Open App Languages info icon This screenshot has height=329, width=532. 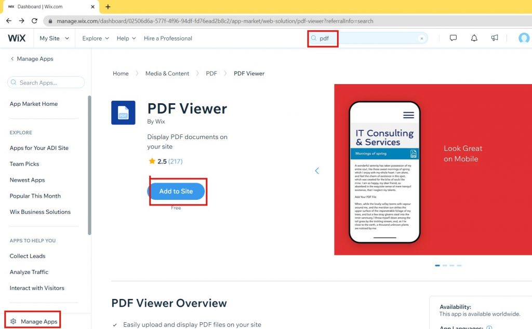coord(489,327)
